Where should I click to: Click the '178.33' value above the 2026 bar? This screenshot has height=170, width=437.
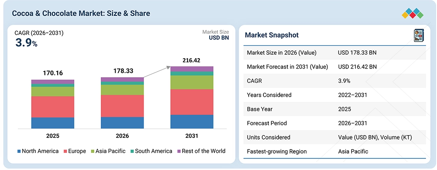123,71
